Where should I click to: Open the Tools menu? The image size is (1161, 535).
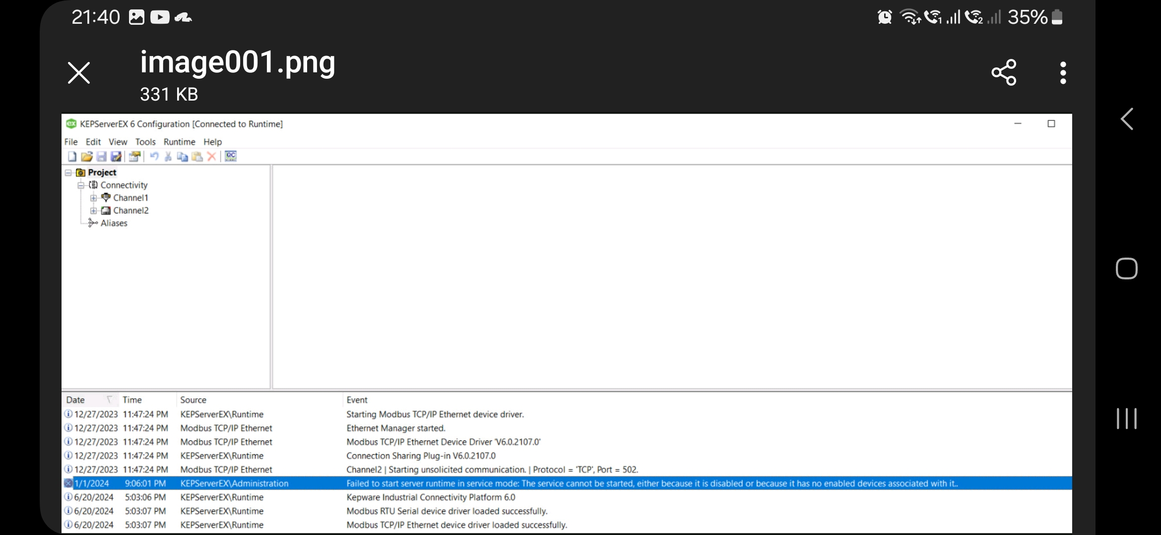tap(145, 142)
